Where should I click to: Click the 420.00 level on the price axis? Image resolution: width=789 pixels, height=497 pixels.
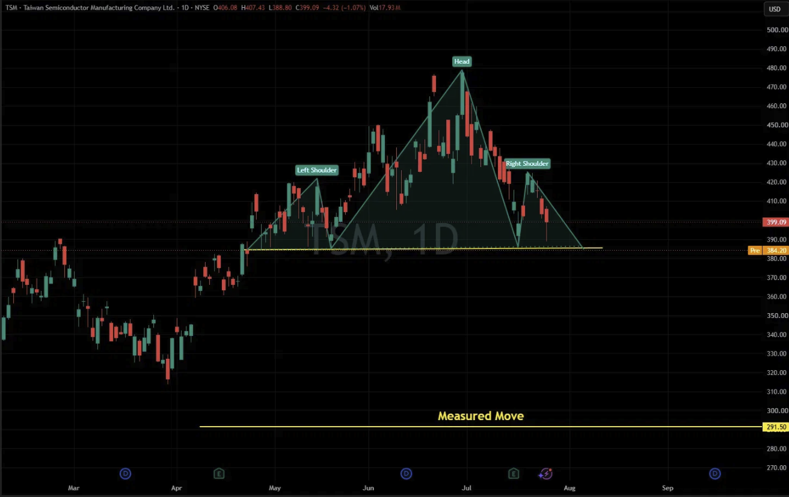(x=776, y=182)
